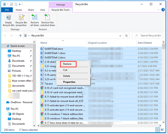Image resolution: width=167 pixels, height=134 pixels.
Task: Open Recycle Bin properties
Action: 21,20
